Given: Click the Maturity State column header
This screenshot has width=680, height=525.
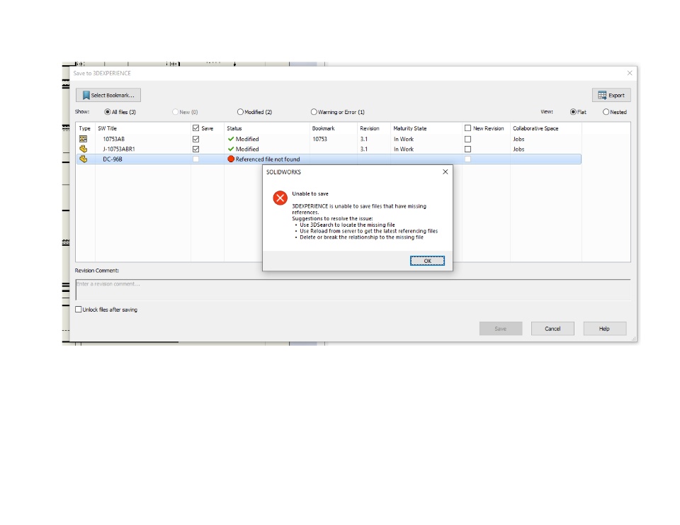Looking at the screenshot, I should coord(410,128).
